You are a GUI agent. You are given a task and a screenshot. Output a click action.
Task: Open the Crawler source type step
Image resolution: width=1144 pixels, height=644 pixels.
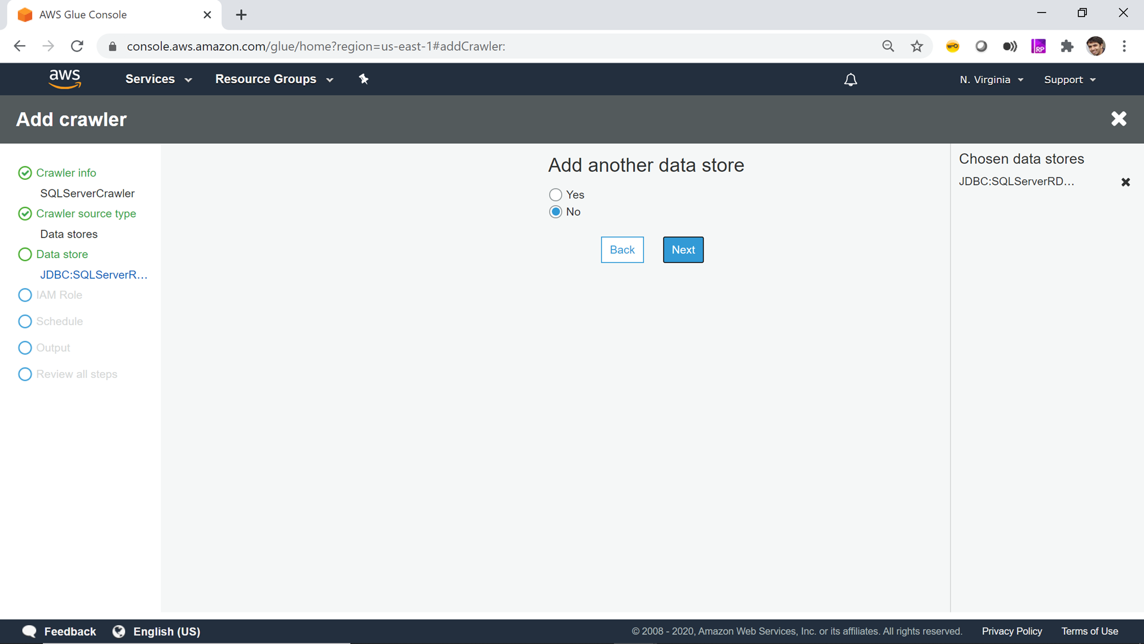pos(86,214)
